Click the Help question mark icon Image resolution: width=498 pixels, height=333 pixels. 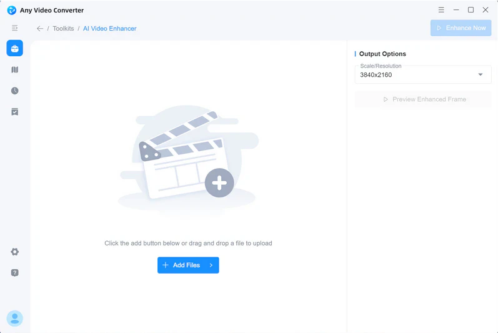coord(15,273)
